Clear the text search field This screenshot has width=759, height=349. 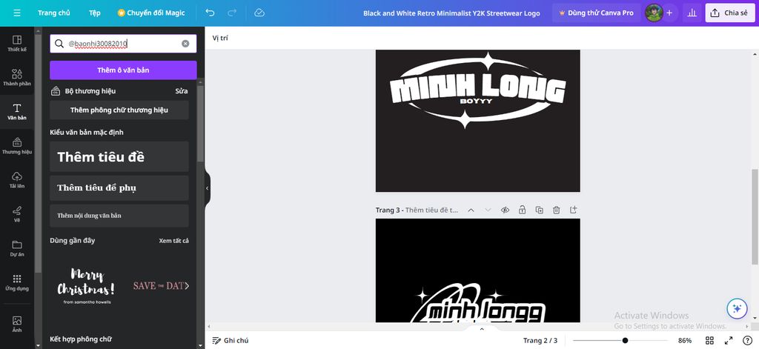185,44
